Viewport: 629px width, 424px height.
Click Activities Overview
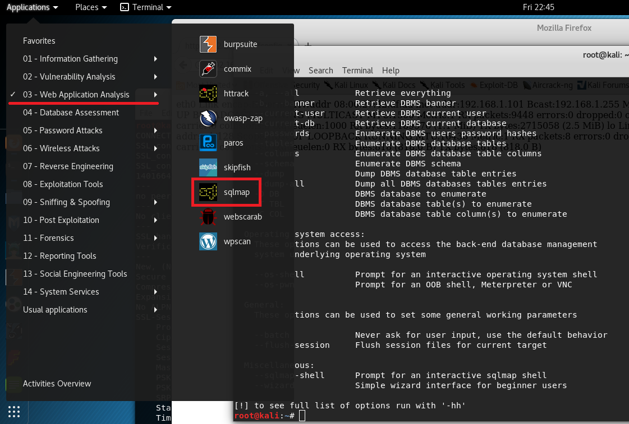coord(57,384)
